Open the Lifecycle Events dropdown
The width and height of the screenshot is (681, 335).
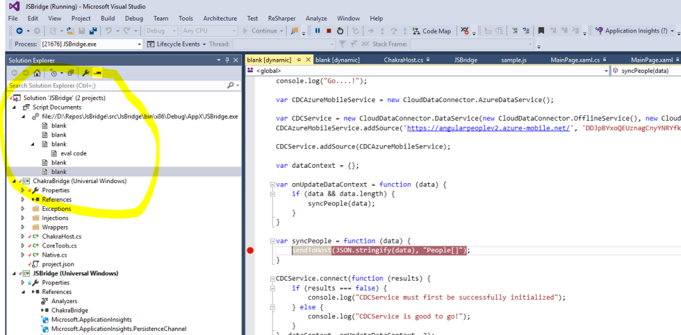[176, 44]
